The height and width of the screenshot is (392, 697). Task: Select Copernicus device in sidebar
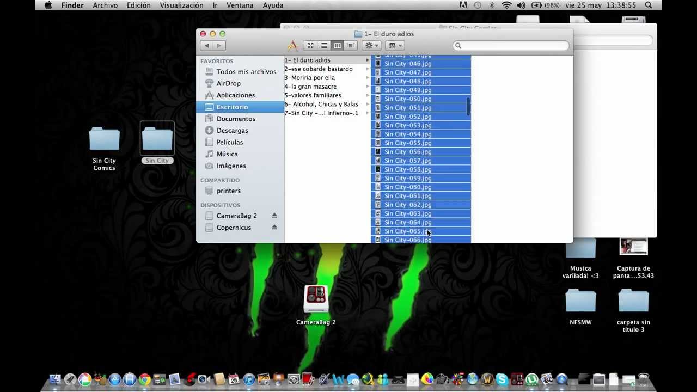(234, 228)
